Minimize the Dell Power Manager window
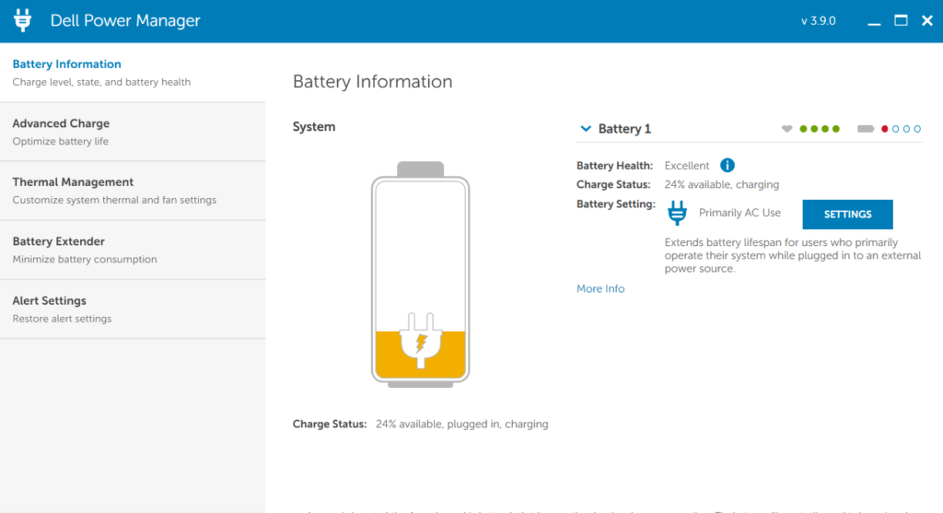The image size is (943, 513). (874, 20)
